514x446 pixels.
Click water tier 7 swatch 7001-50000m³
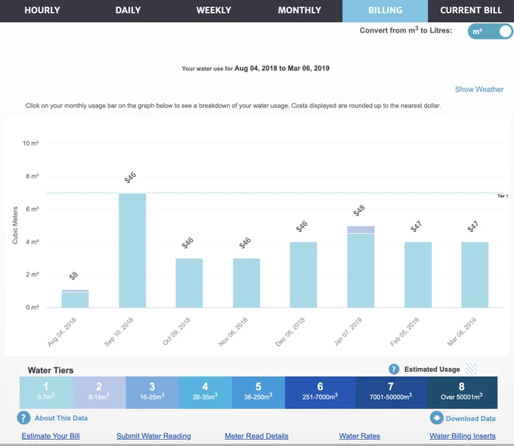391,392
